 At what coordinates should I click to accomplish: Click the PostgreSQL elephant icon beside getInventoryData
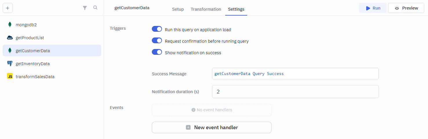tap(10, 64)
